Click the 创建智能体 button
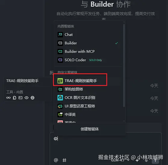Image resolution: width=168 pixels, height=165 pixels. [x=90, y=129]
